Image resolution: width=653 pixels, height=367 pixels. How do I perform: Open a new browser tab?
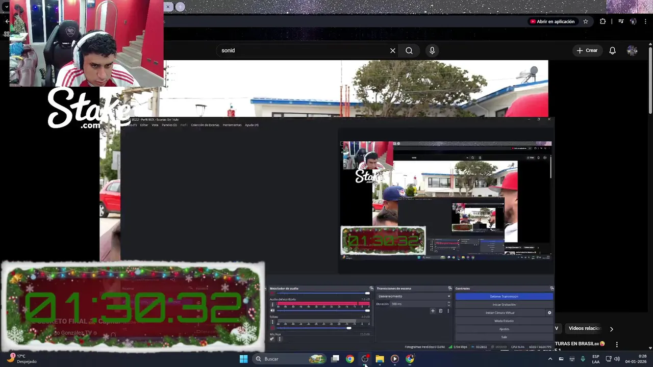click(180, 7)
